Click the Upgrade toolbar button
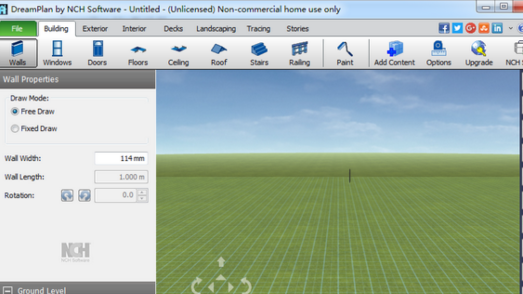Image resolution: width=523 pixels, height=294 pixels. (x=479, y=53)
